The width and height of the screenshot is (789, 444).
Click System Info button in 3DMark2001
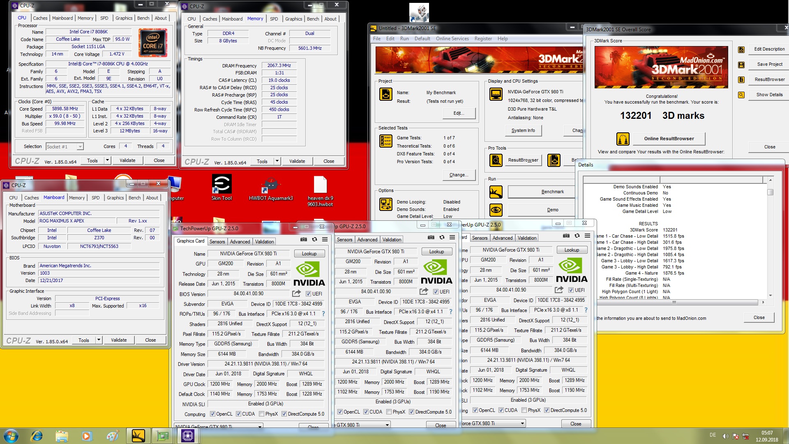tap(523, 130)
